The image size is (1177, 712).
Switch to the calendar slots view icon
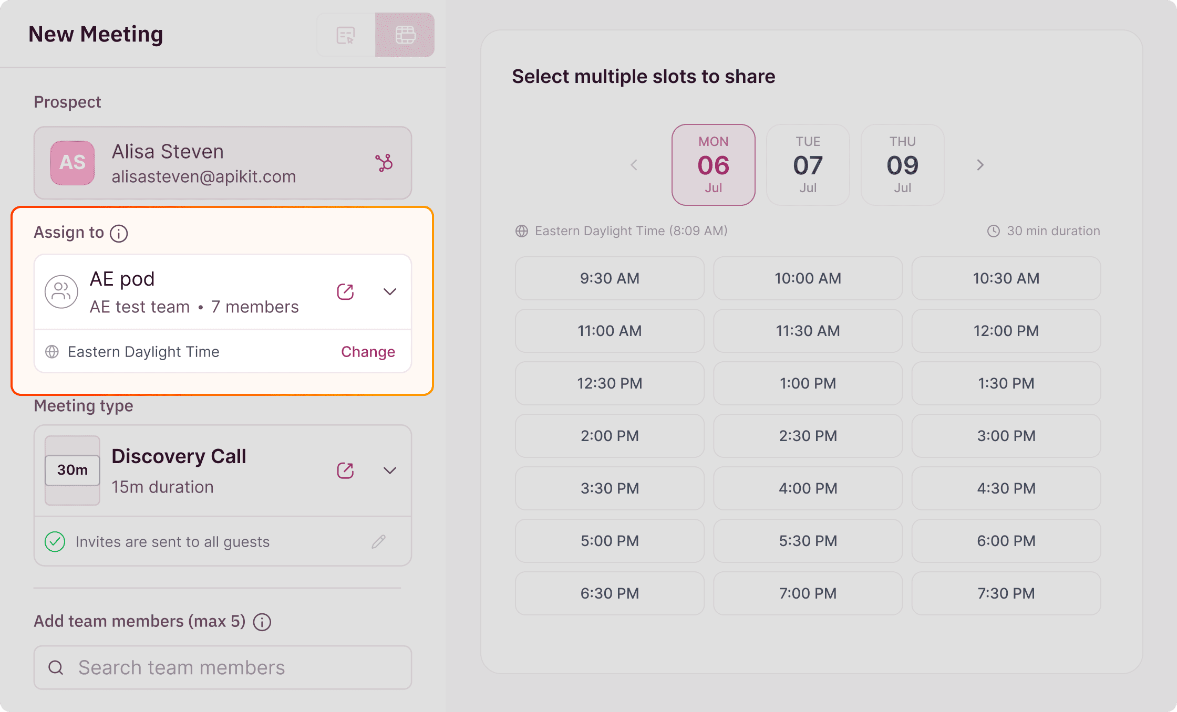point(405,35)
